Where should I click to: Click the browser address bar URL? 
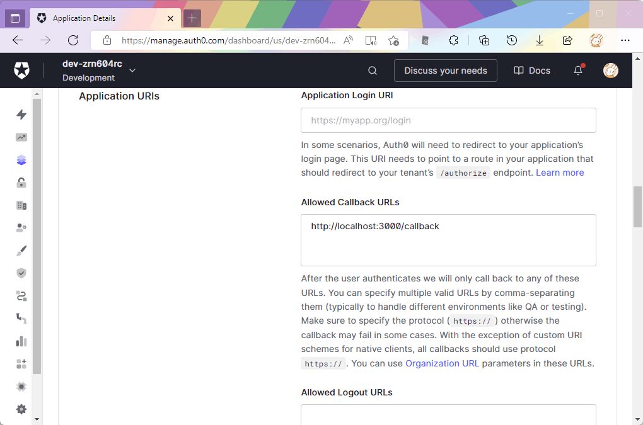[x=228, y=40]
